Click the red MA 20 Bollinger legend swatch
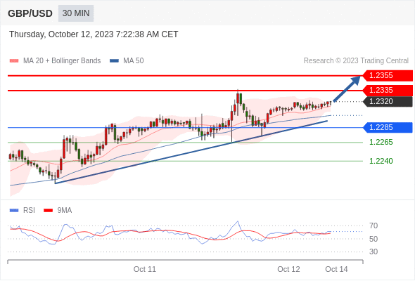The image size is (415, 281). (14, 61)
